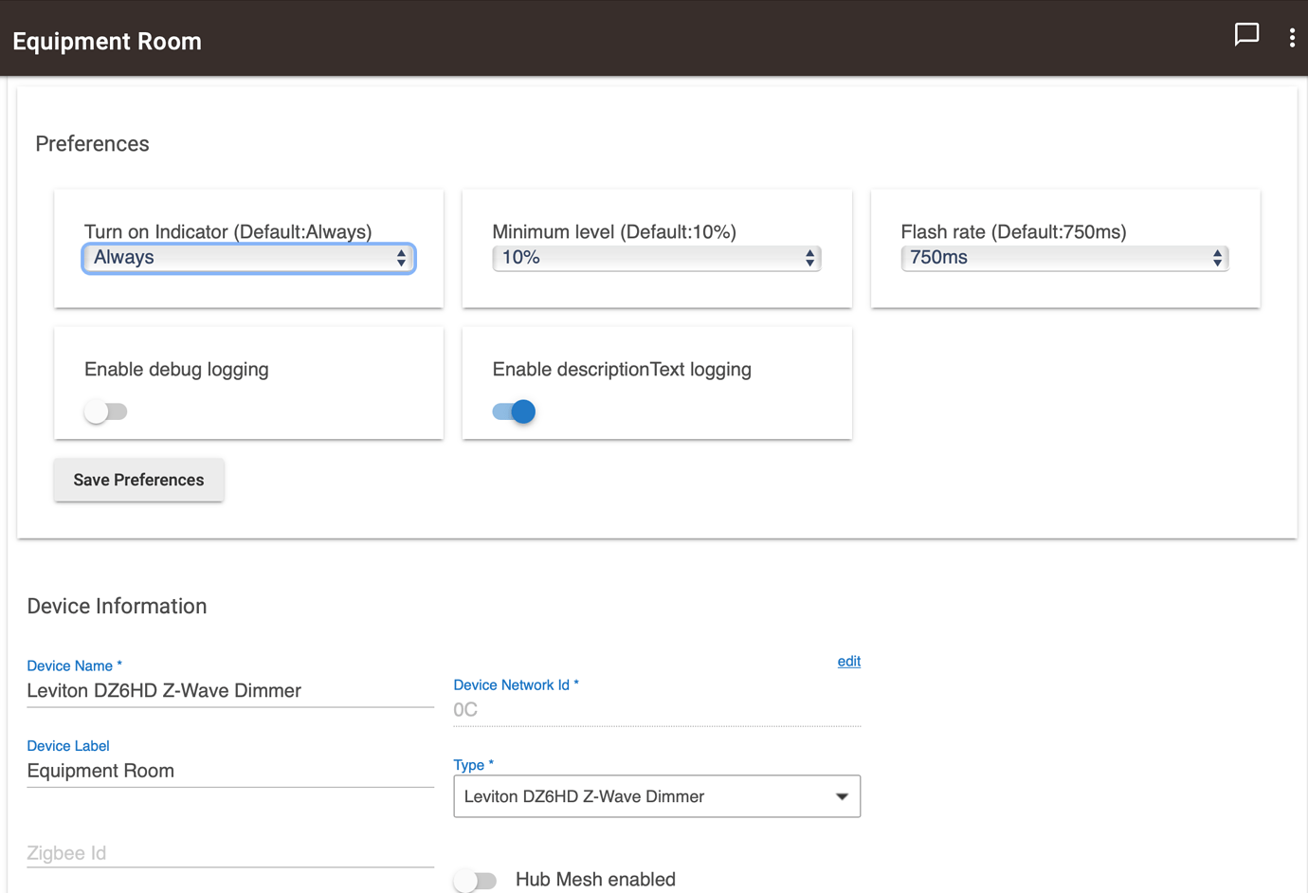Viewport: 1308px width, 893px height.
Task: Click the Equipment Room title in header
Action: pos(106,41)
